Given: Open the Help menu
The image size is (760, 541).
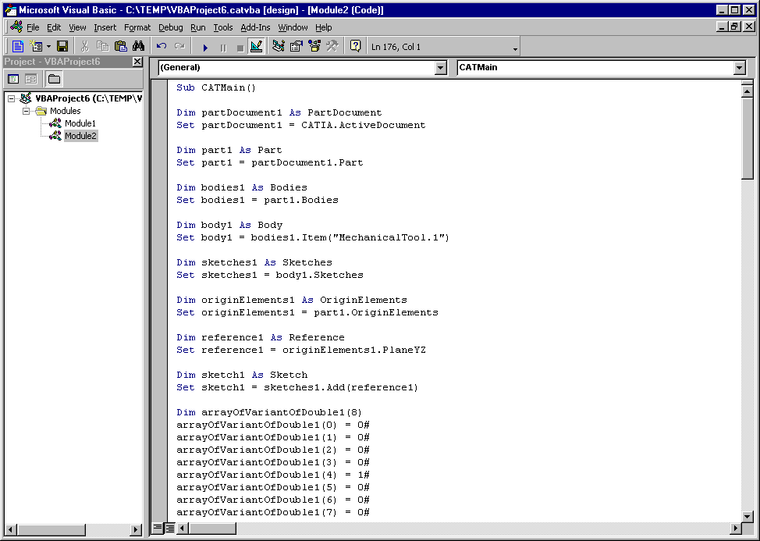Looking at the screenshot, I should 323,27.
